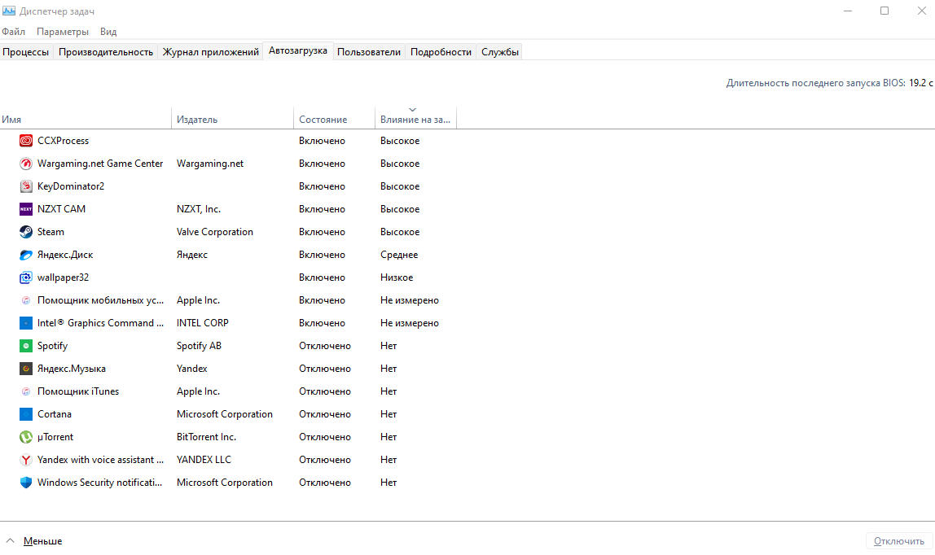
Task: Select the green Spotify icon
Action: pos(25,346)
